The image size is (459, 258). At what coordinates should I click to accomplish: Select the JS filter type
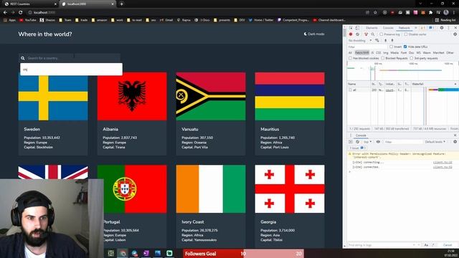pyautogui.click(x=372, y=52)
